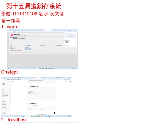Click the pink Wampserver logo

point(12,35)
